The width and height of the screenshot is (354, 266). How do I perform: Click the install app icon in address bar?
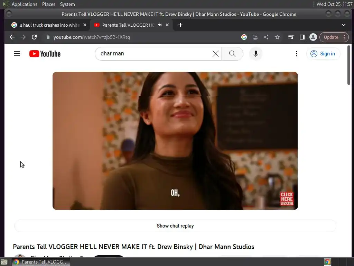pos(255,37)
